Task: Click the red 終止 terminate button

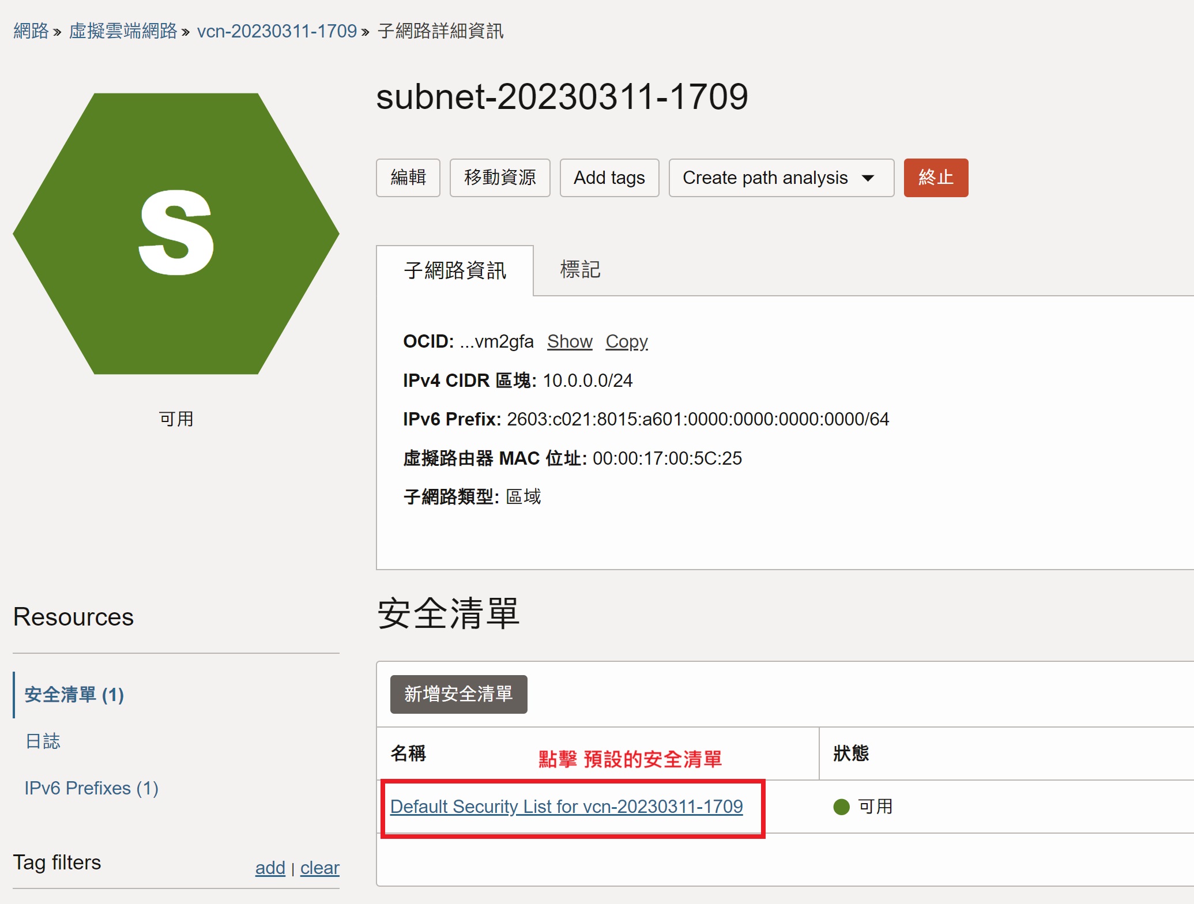Action: pos(935,178)
